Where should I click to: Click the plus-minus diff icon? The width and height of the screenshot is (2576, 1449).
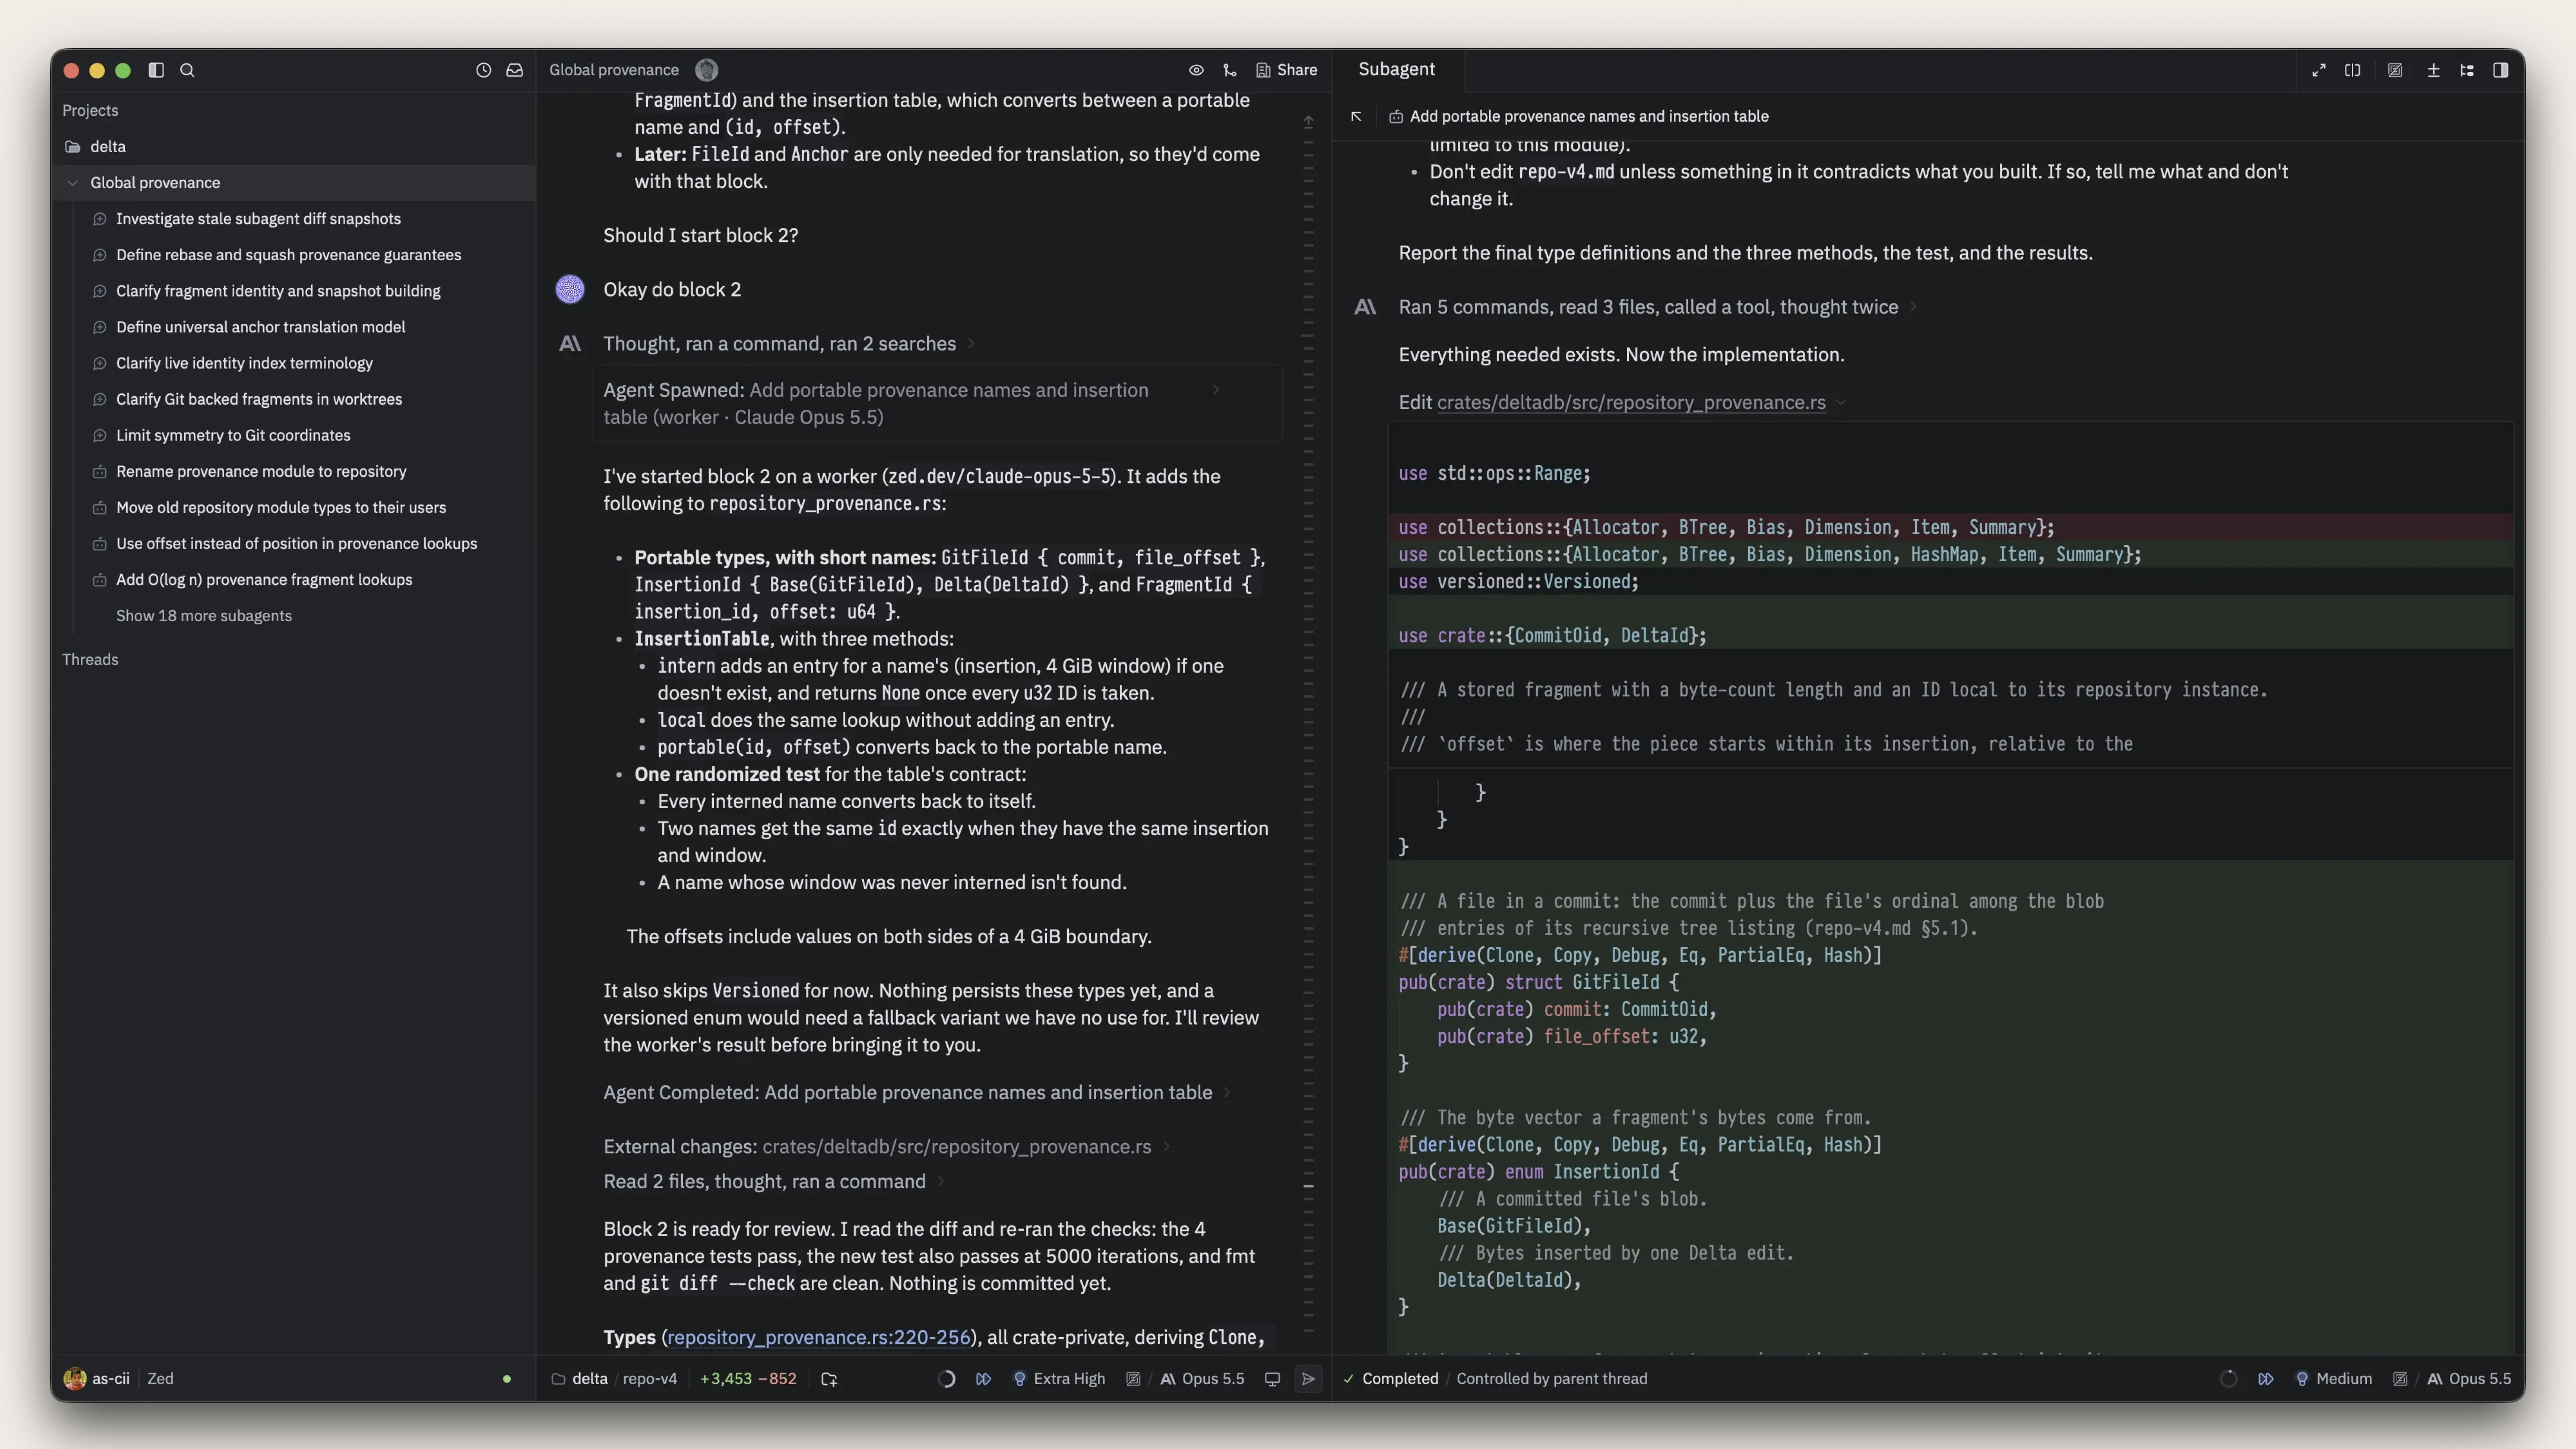click(2434, 70)
